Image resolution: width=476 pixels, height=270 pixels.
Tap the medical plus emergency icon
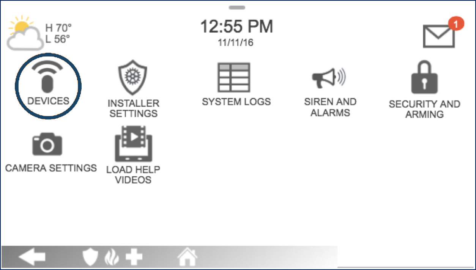(x=134, y=257)
